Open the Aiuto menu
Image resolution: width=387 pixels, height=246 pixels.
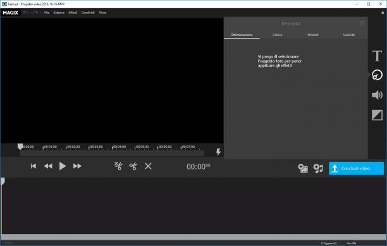[102, 13]
